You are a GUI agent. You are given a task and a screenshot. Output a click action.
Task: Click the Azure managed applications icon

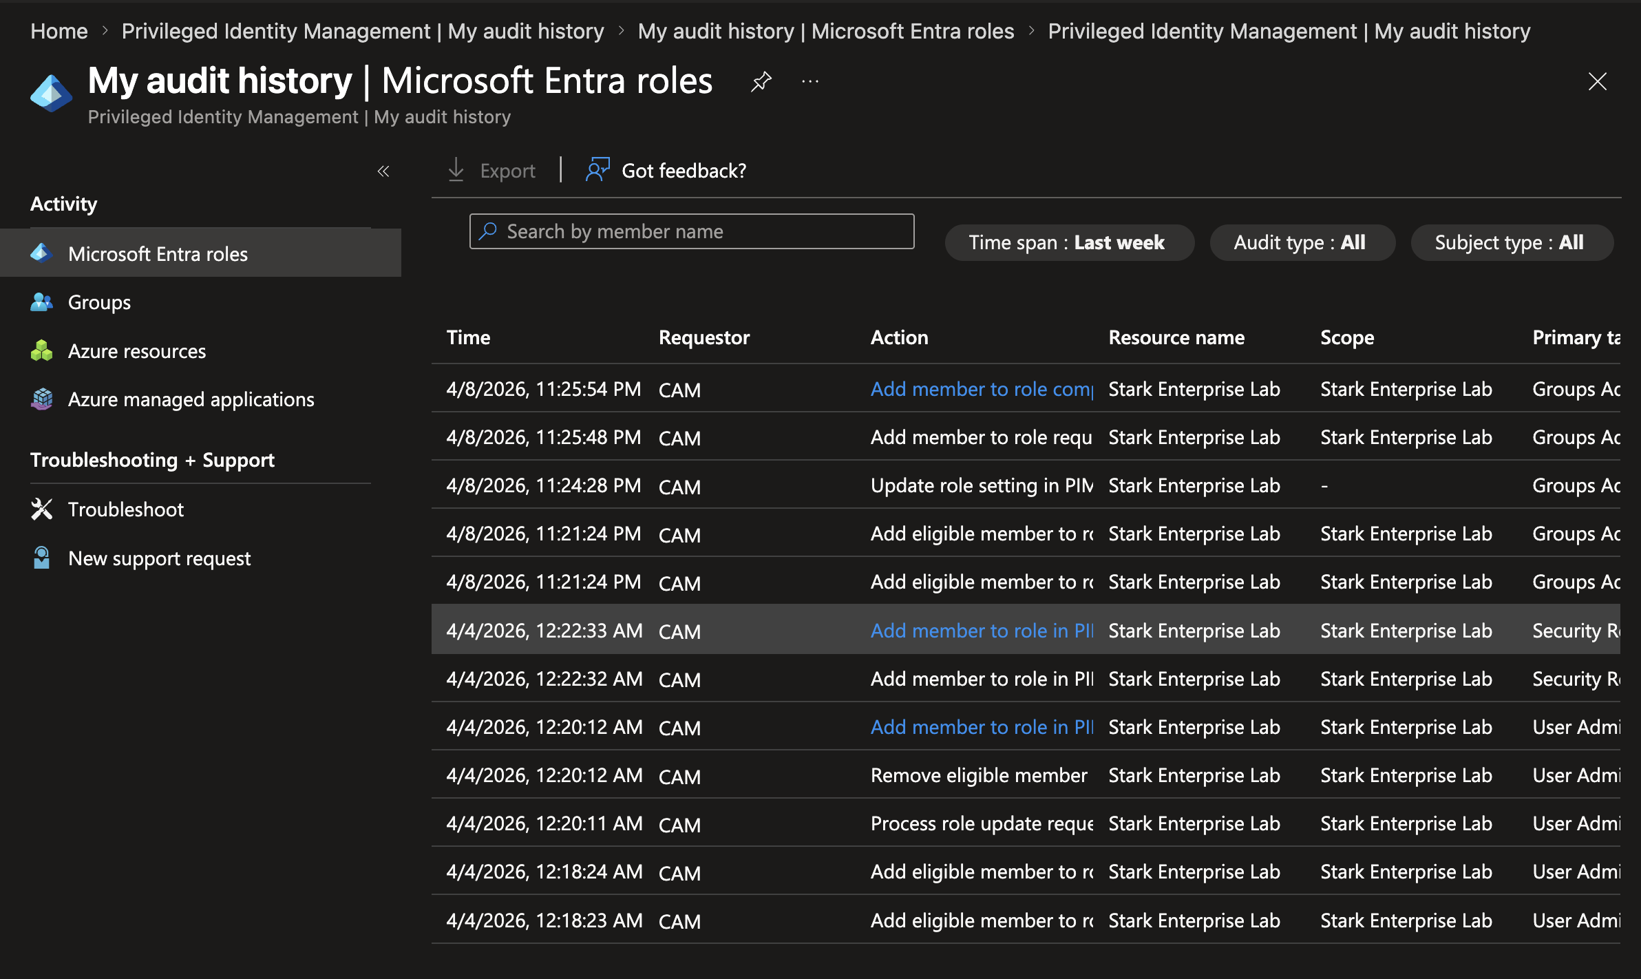coord(41,399)
